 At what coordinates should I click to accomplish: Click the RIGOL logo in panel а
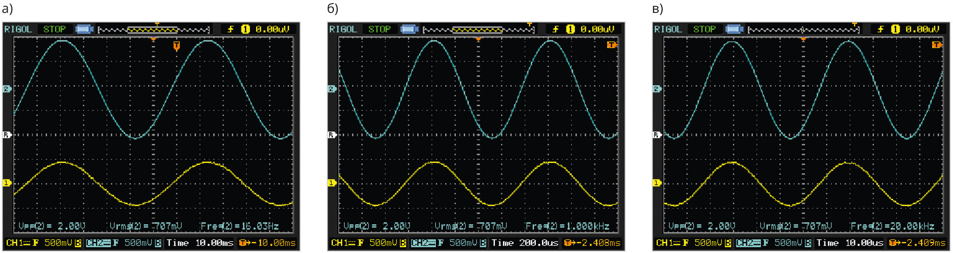point(18,29)
